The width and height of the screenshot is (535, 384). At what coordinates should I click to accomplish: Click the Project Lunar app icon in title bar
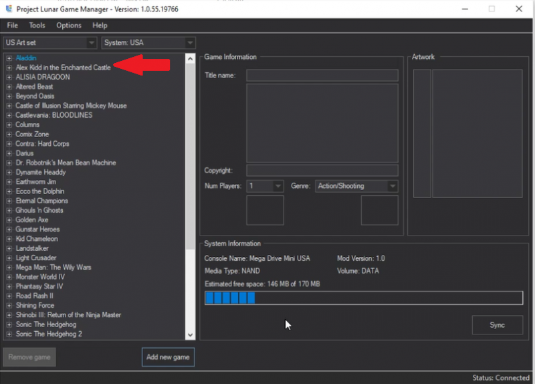[9, 9]
